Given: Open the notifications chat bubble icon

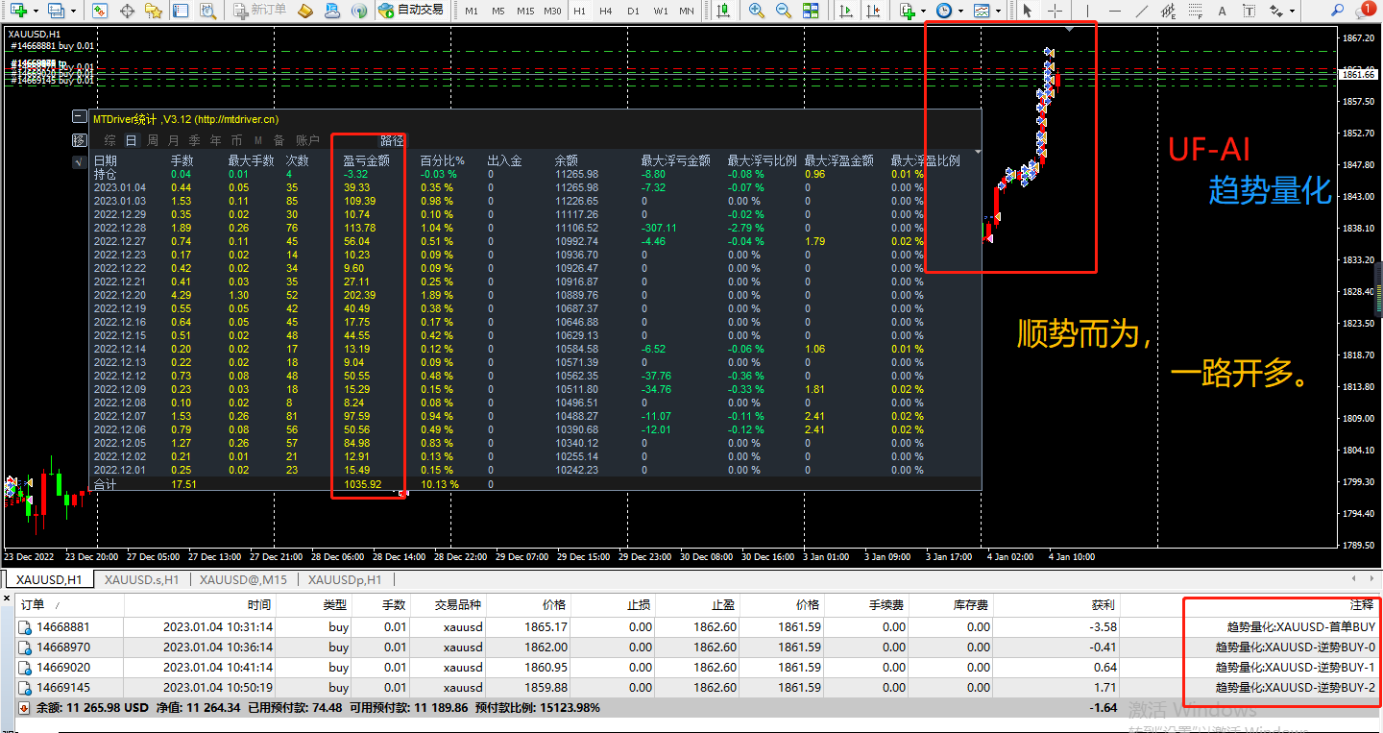Looking at the screenshot, I should pyautogui.click(x=1368, y=9).
